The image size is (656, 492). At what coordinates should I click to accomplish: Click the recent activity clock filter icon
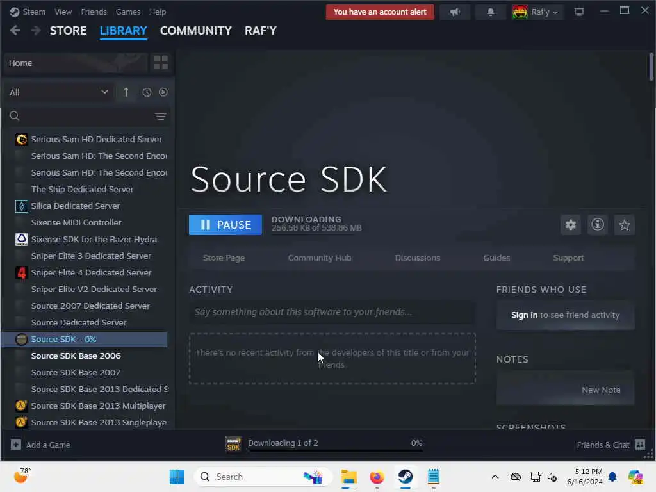[147, 92]
